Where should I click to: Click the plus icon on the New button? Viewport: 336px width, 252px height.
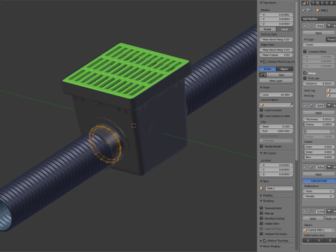click(x=269, y=75)
